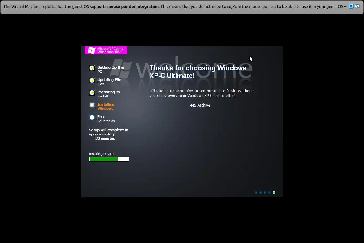Click the paragraph about setup taking five to ten minutes
This screenshot has height=243, width=364.
[202, 93]
